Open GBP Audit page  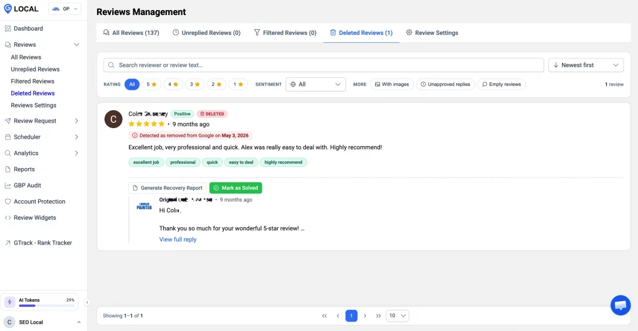[27, 185]
